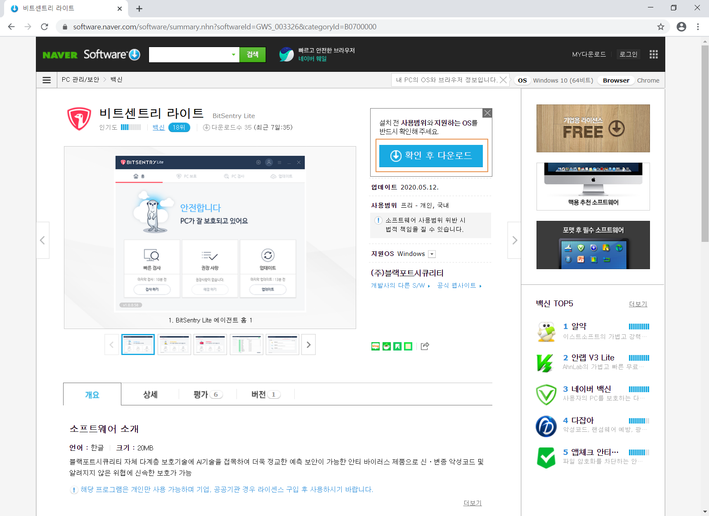Click the 검색 search button
709x516 pixels.
click(253, 54)
